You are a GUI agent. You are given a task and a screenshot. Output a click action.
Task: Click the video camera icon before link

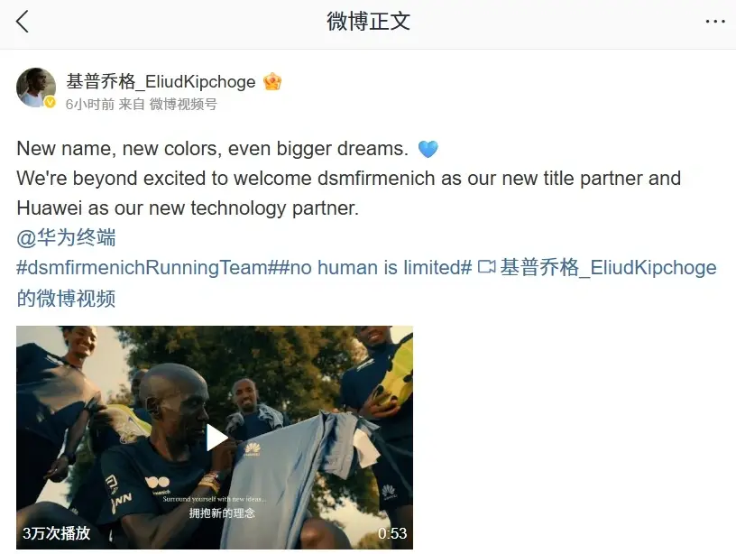(x=486, y=267)
